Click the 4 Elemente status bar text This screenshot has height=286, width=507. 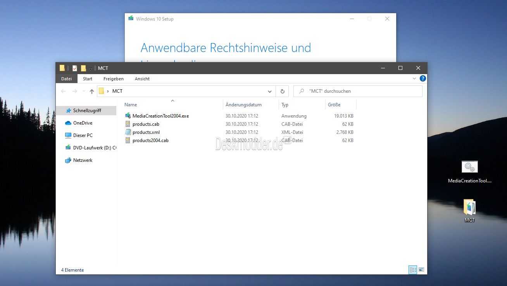72,270
